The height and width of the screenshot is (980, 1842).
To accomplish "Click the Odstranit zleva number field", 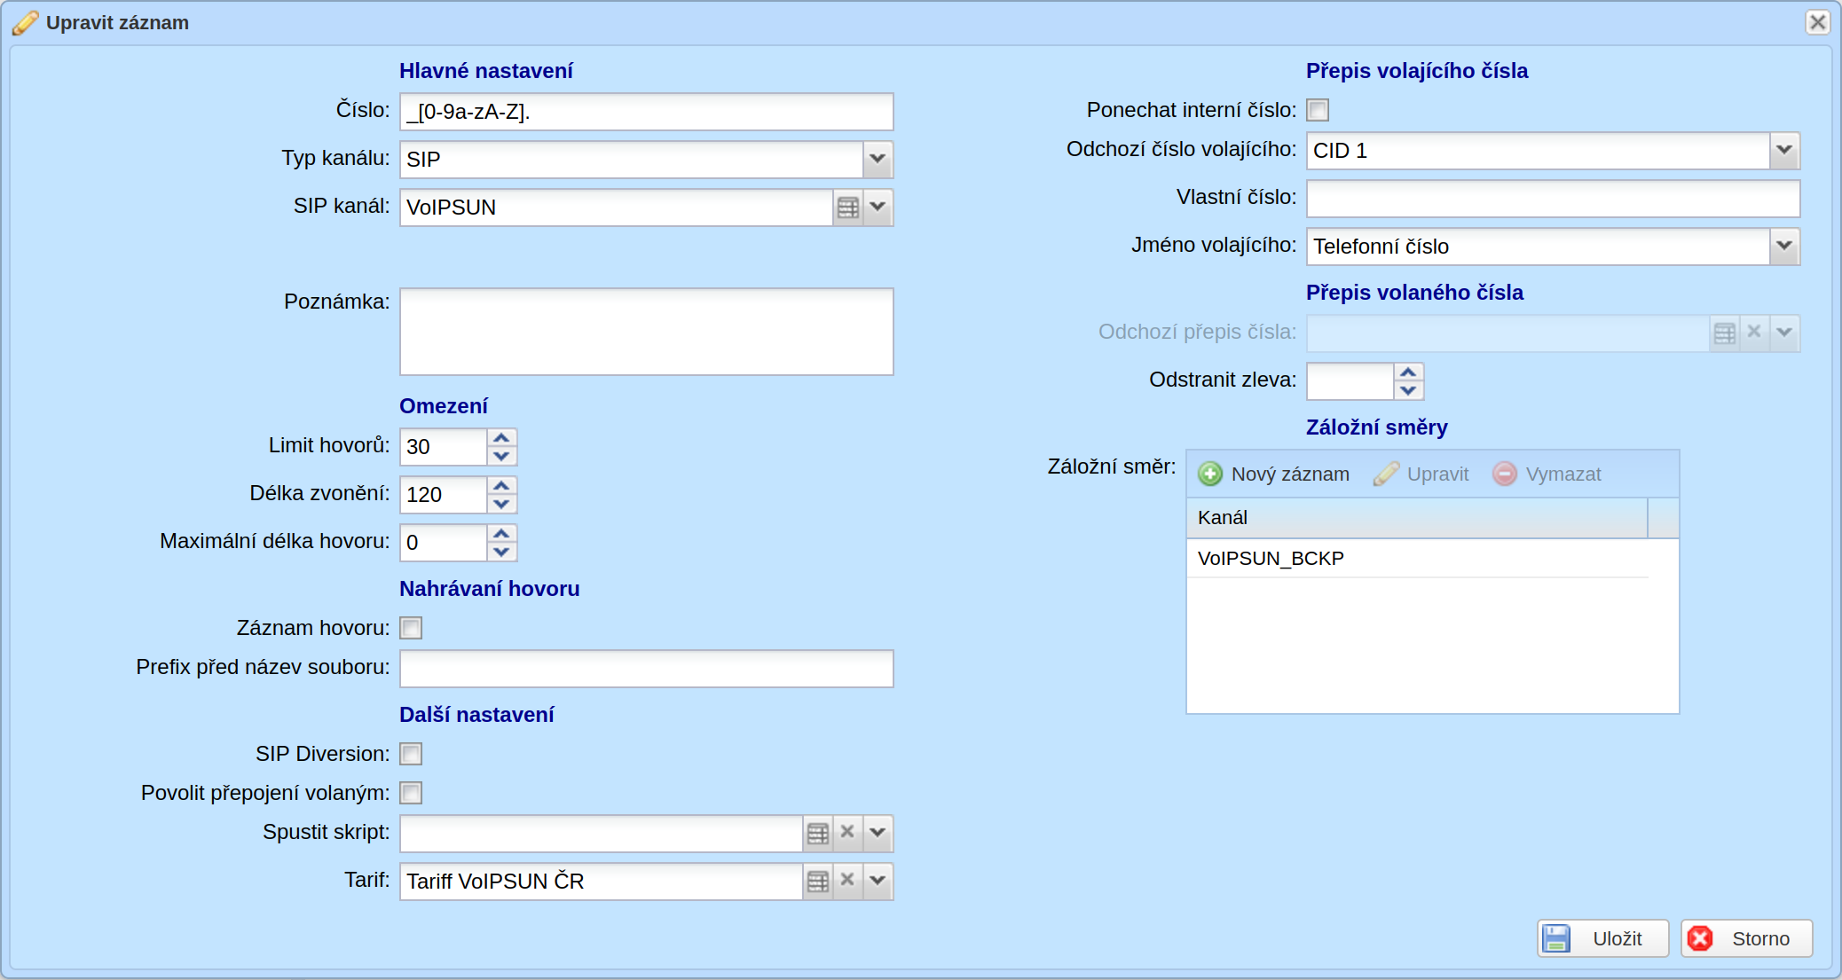I will (x=1350, y=381).
